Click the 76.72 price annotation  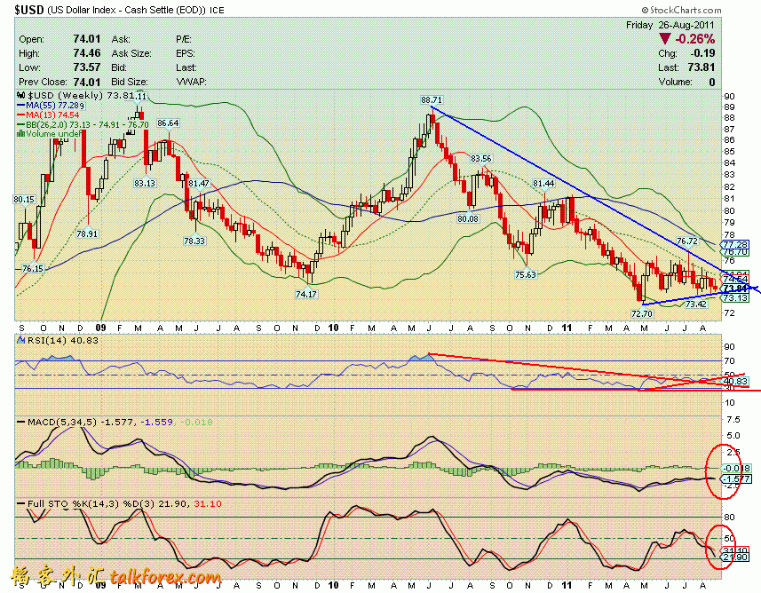[686, 241]
